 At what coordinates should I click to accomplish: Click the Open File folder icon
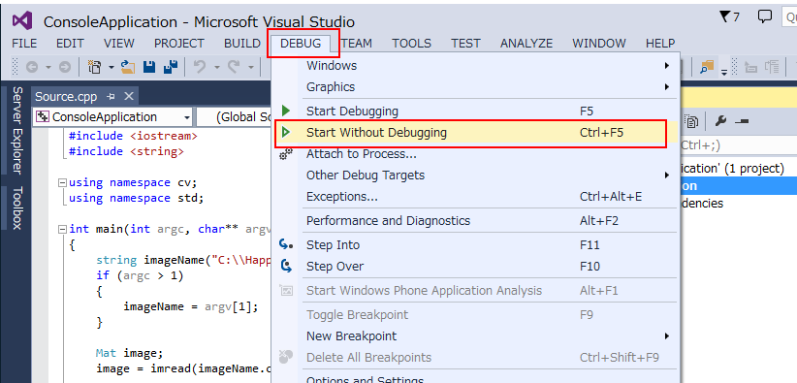point(128,67)
